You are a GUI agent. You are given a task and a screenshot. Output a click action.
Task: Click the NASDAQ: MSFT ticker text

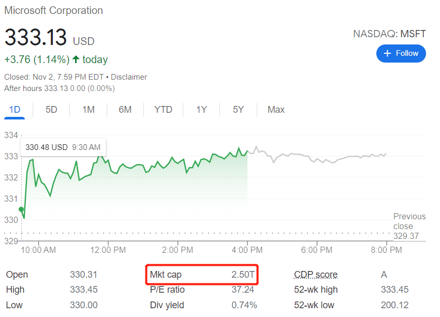(x=389, y=34)
